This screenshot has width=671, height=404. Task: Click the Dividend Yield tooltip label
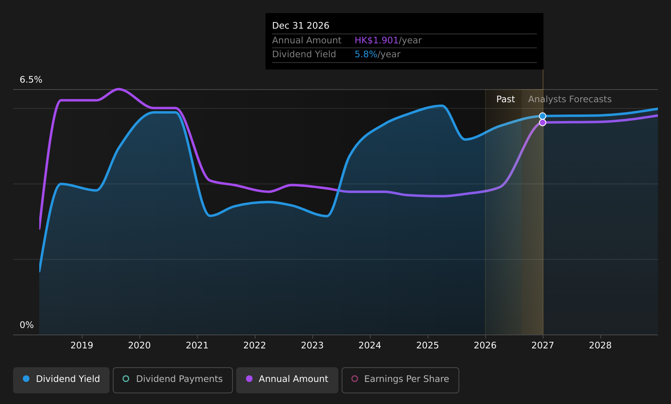coord(304,54)
